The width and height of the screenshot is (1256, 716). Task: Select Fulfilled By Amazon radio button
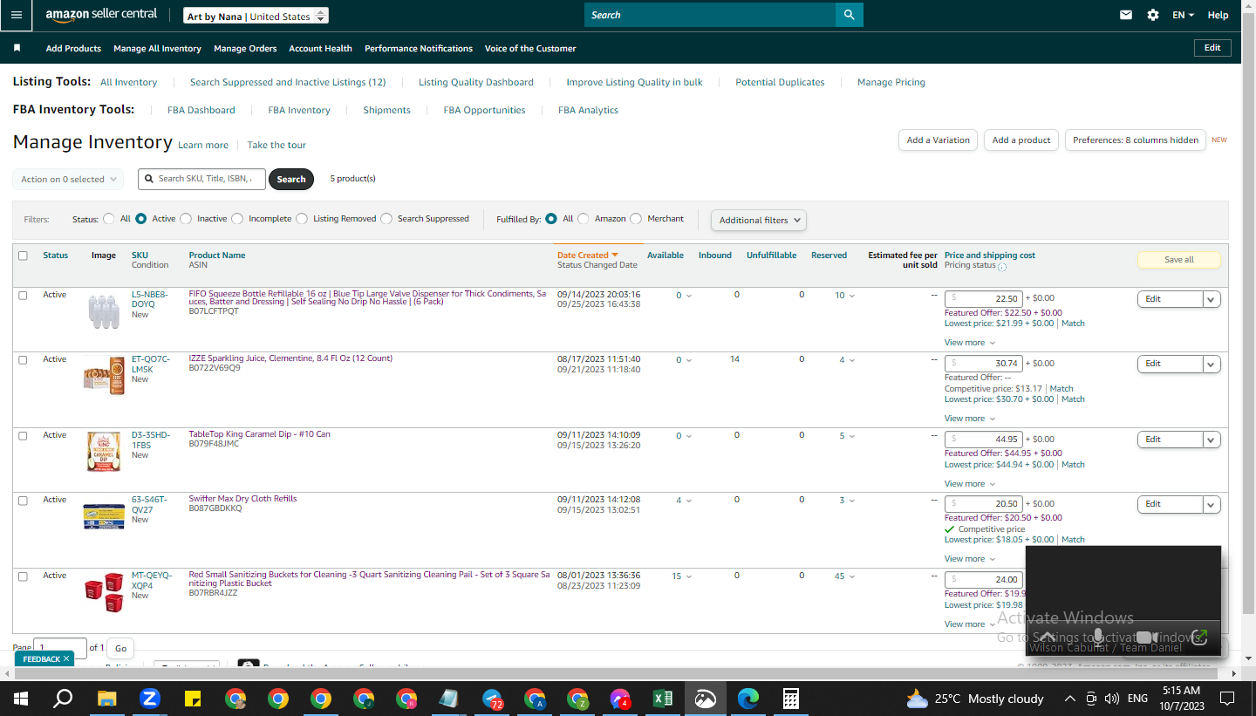(584, 219)
